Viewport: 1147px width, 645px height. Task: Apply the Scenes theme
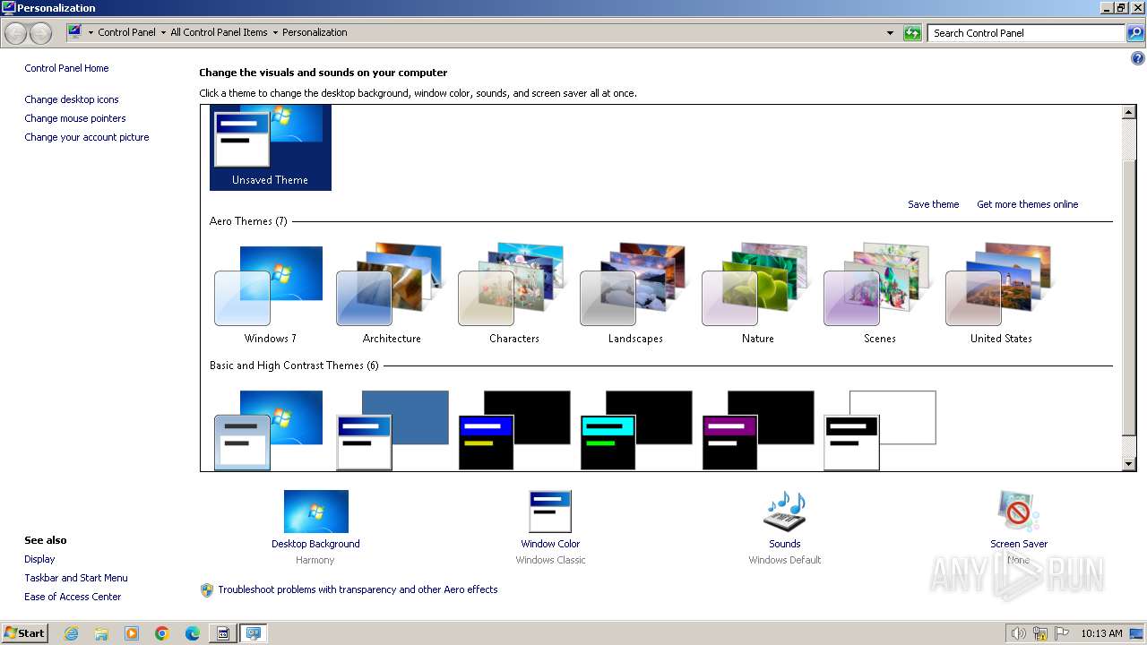(x=879, y=294)
